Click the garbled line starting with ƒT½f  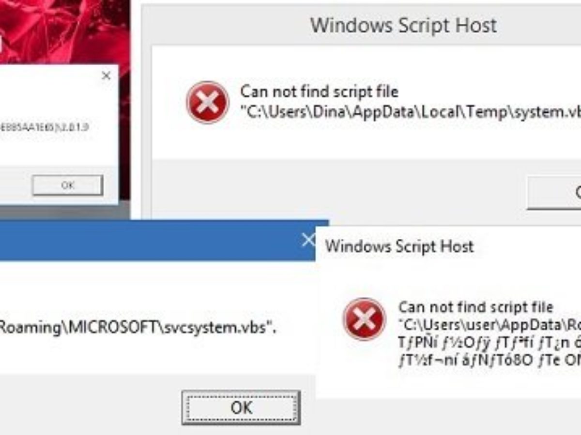[x=489, y=360]
